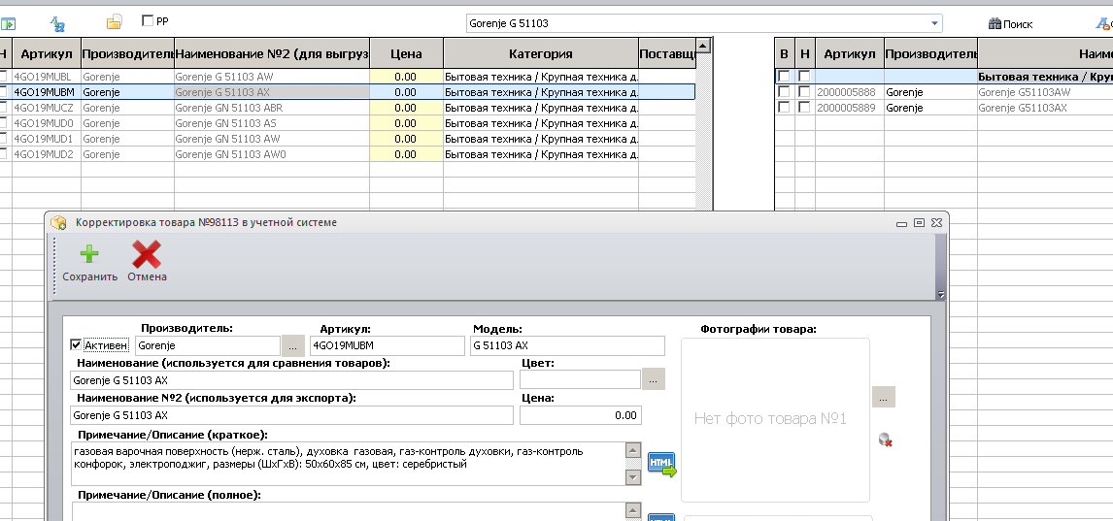Click the folder copy icon in the top toolbar
This screenshot has width=1113, height=521.
point(115,22)
